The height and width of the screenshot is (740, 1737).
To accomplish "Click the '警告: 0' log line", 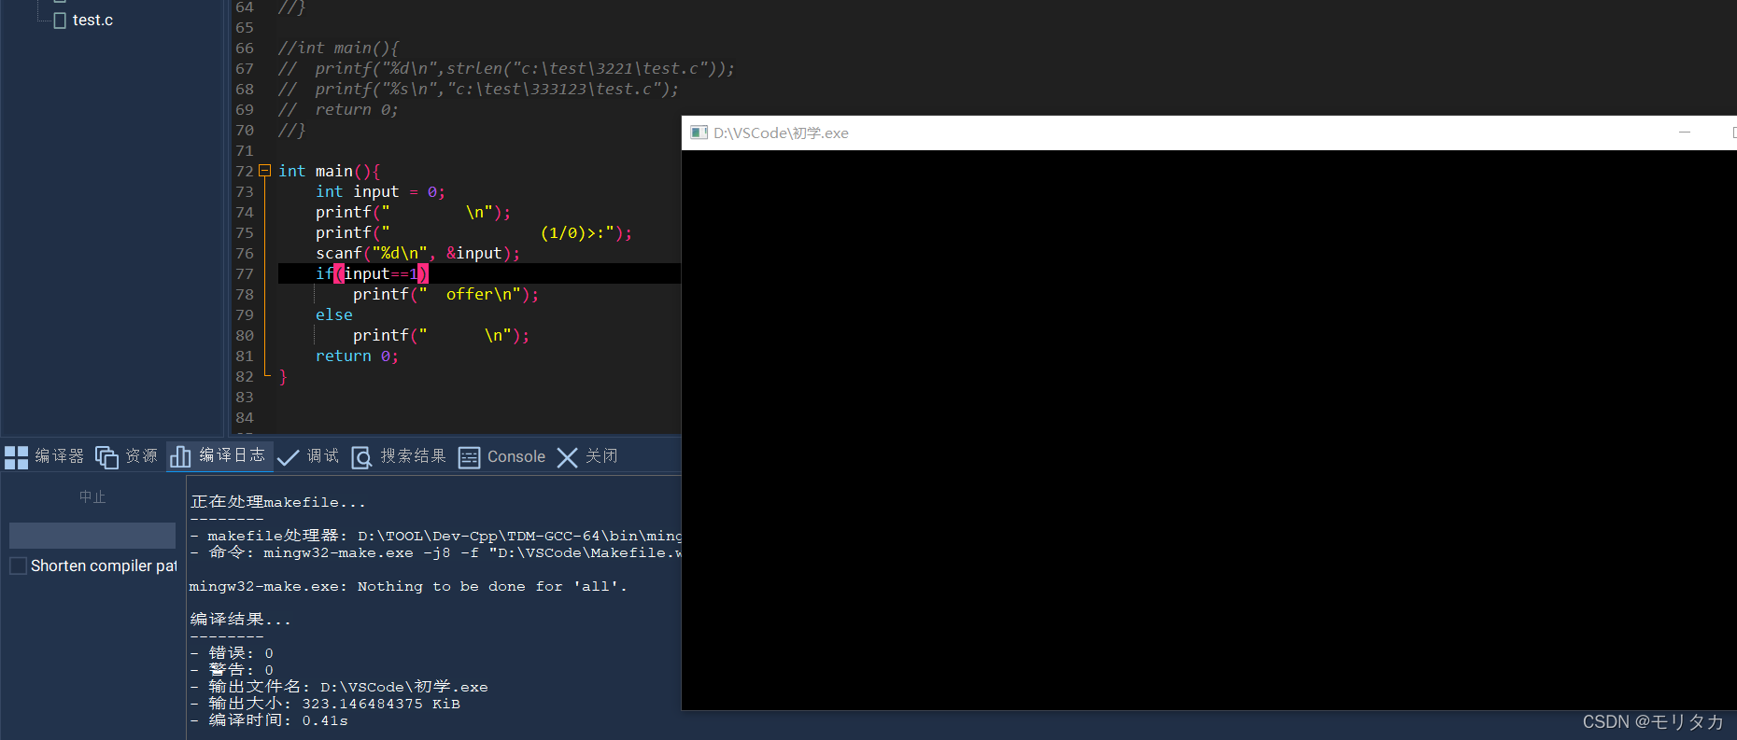I will click(x=232, y=670).
